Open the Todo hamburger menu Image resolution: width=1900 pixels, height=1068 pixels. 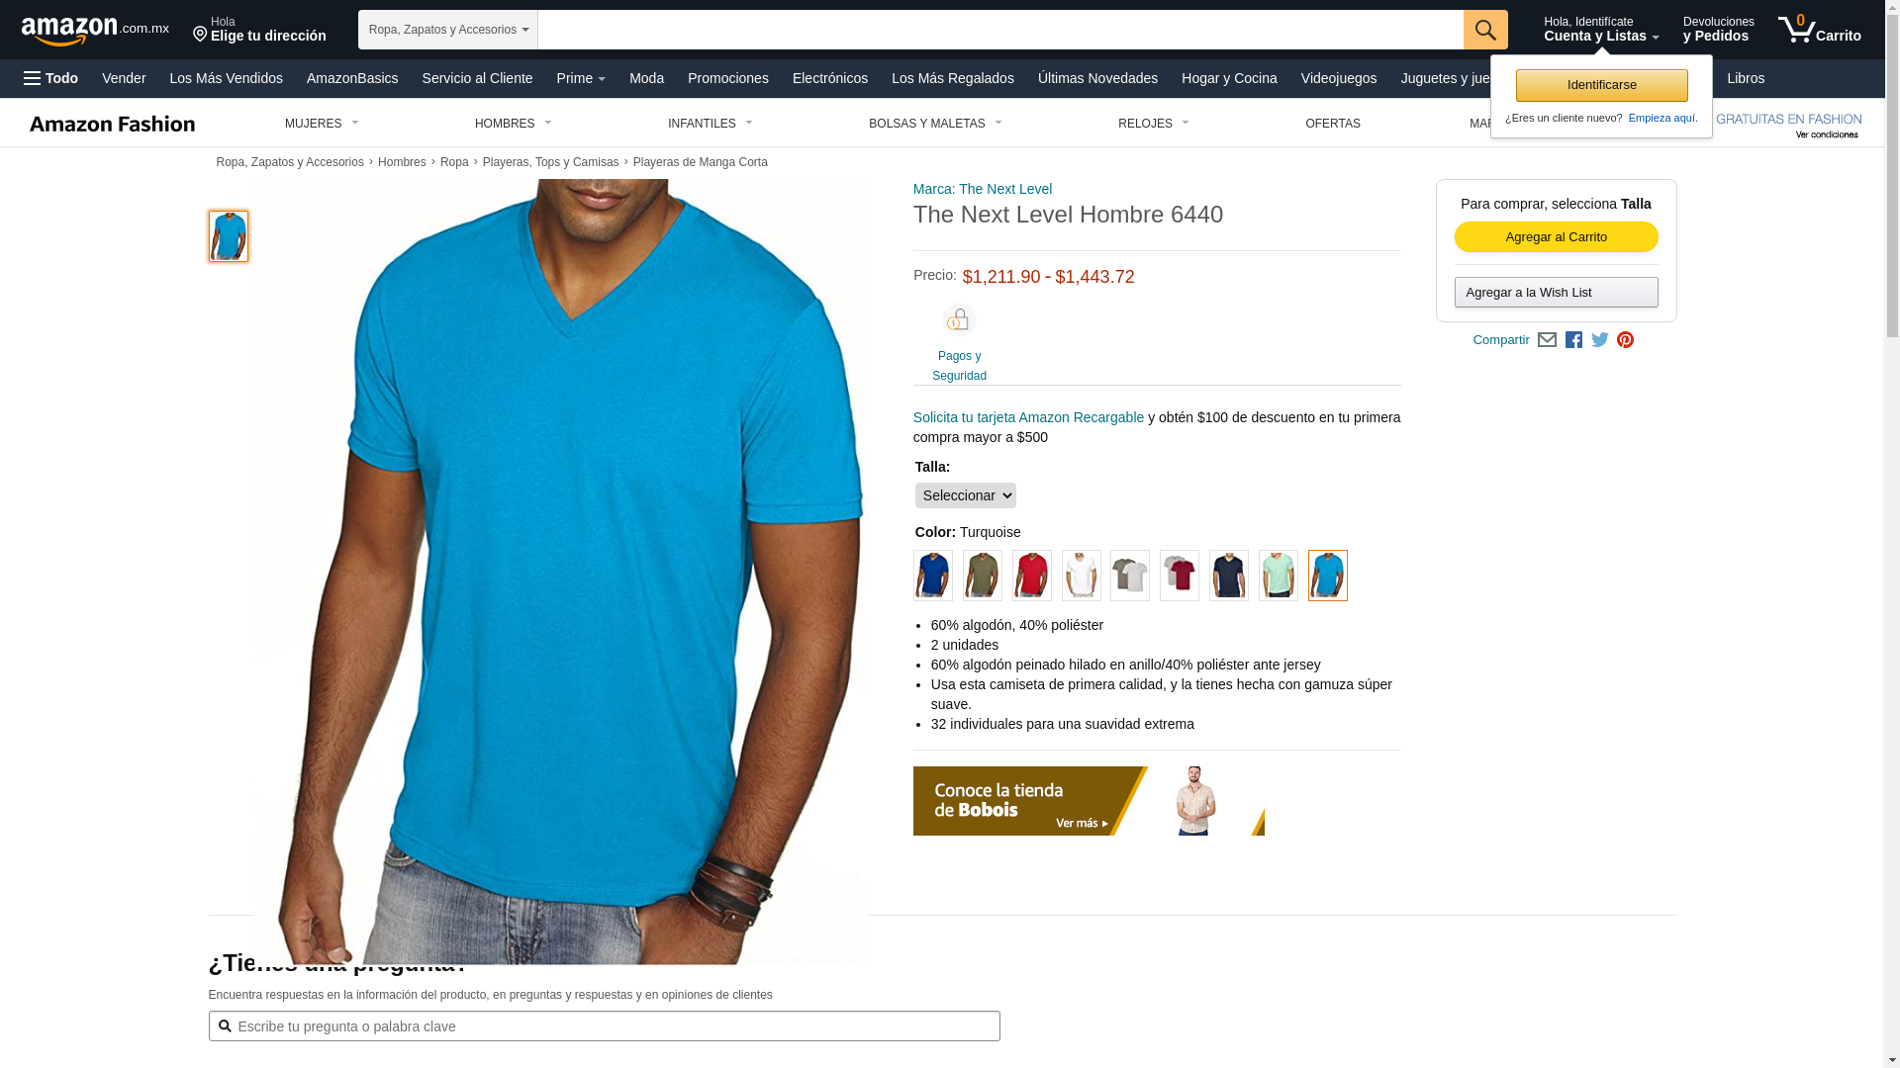coord(50,78)
